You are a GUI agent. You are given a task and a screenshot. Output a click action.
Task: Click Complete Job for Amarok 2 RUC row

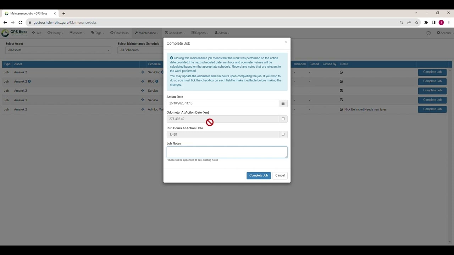432,81
